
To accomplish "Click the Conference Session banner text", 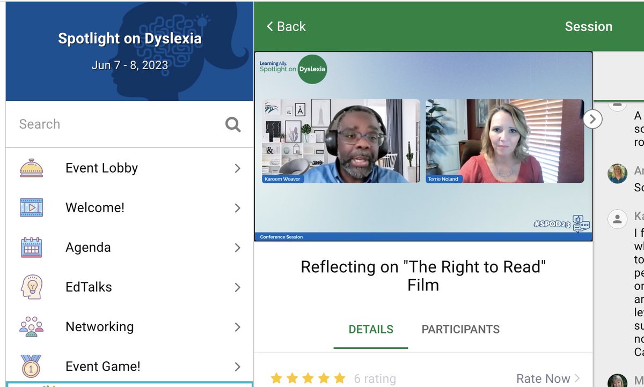I will 281,237.
